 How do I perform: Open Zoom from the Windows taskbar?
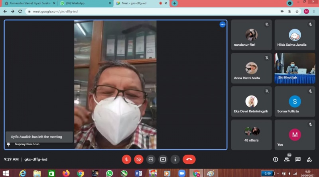[x=182, y=173]
